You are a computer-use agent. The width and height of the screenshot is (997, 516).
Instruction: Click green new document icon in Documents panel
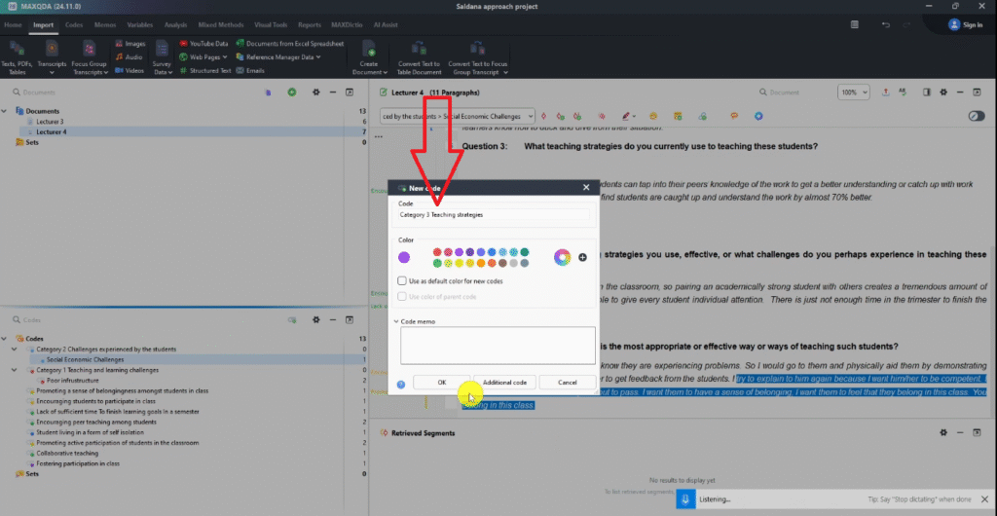(291, 92)
